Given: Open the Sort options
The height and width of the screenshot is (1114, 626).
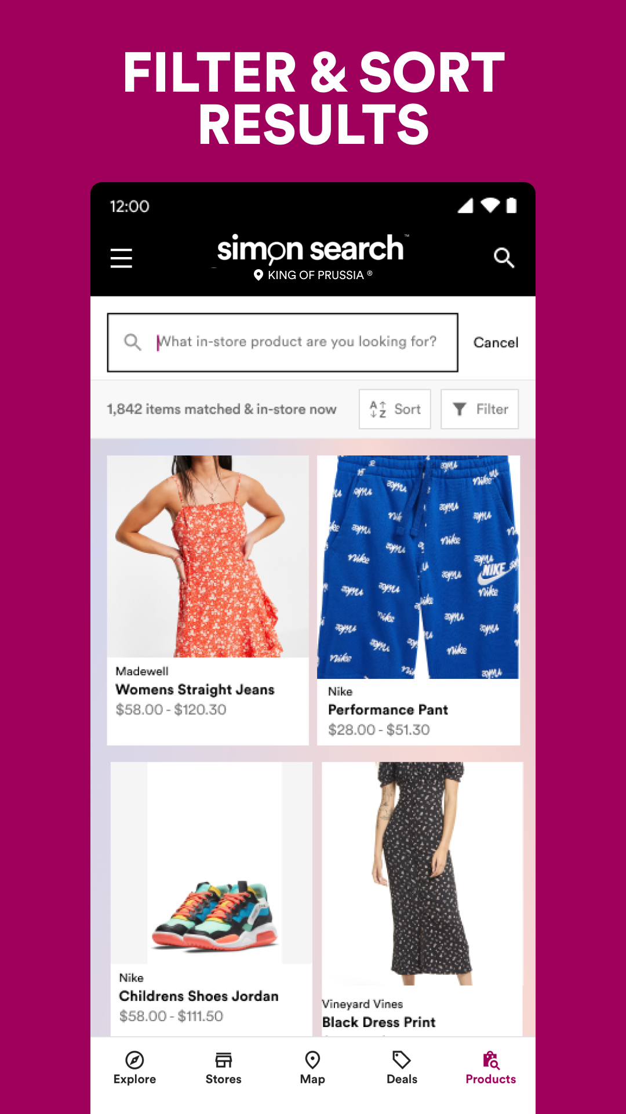Looking at the screenshot, I should [395, 409].
